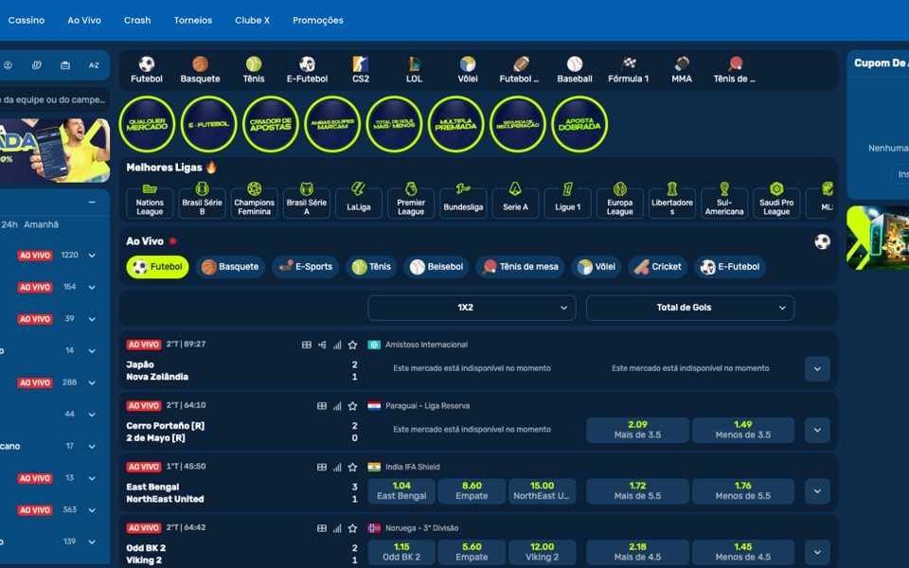Click the team or championship search field

point(53,99)
